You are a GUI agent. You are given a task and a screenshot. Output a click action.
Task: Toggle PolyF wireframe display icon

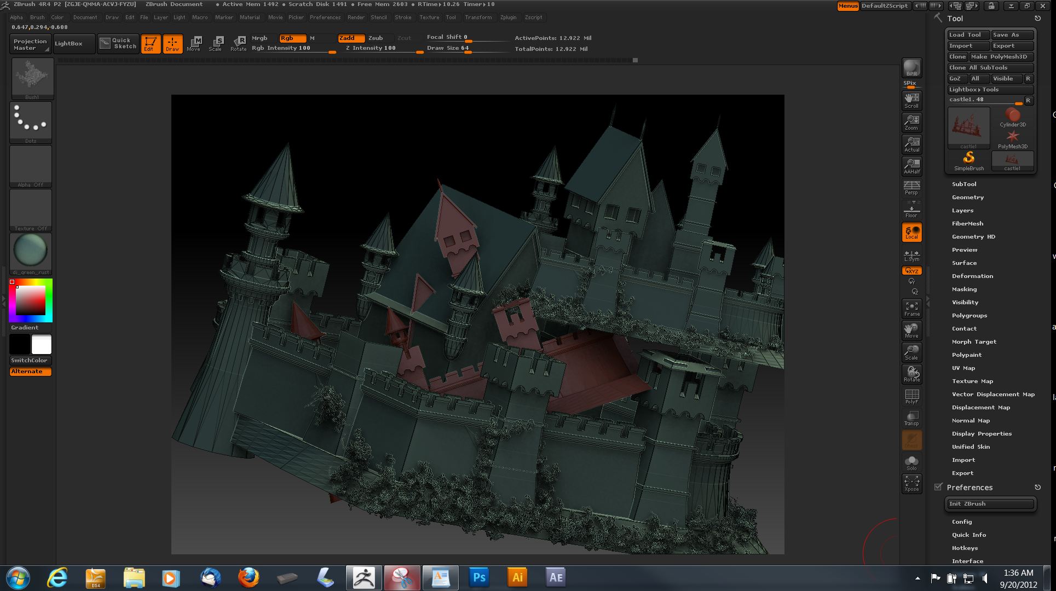click(x=911, y=396)
